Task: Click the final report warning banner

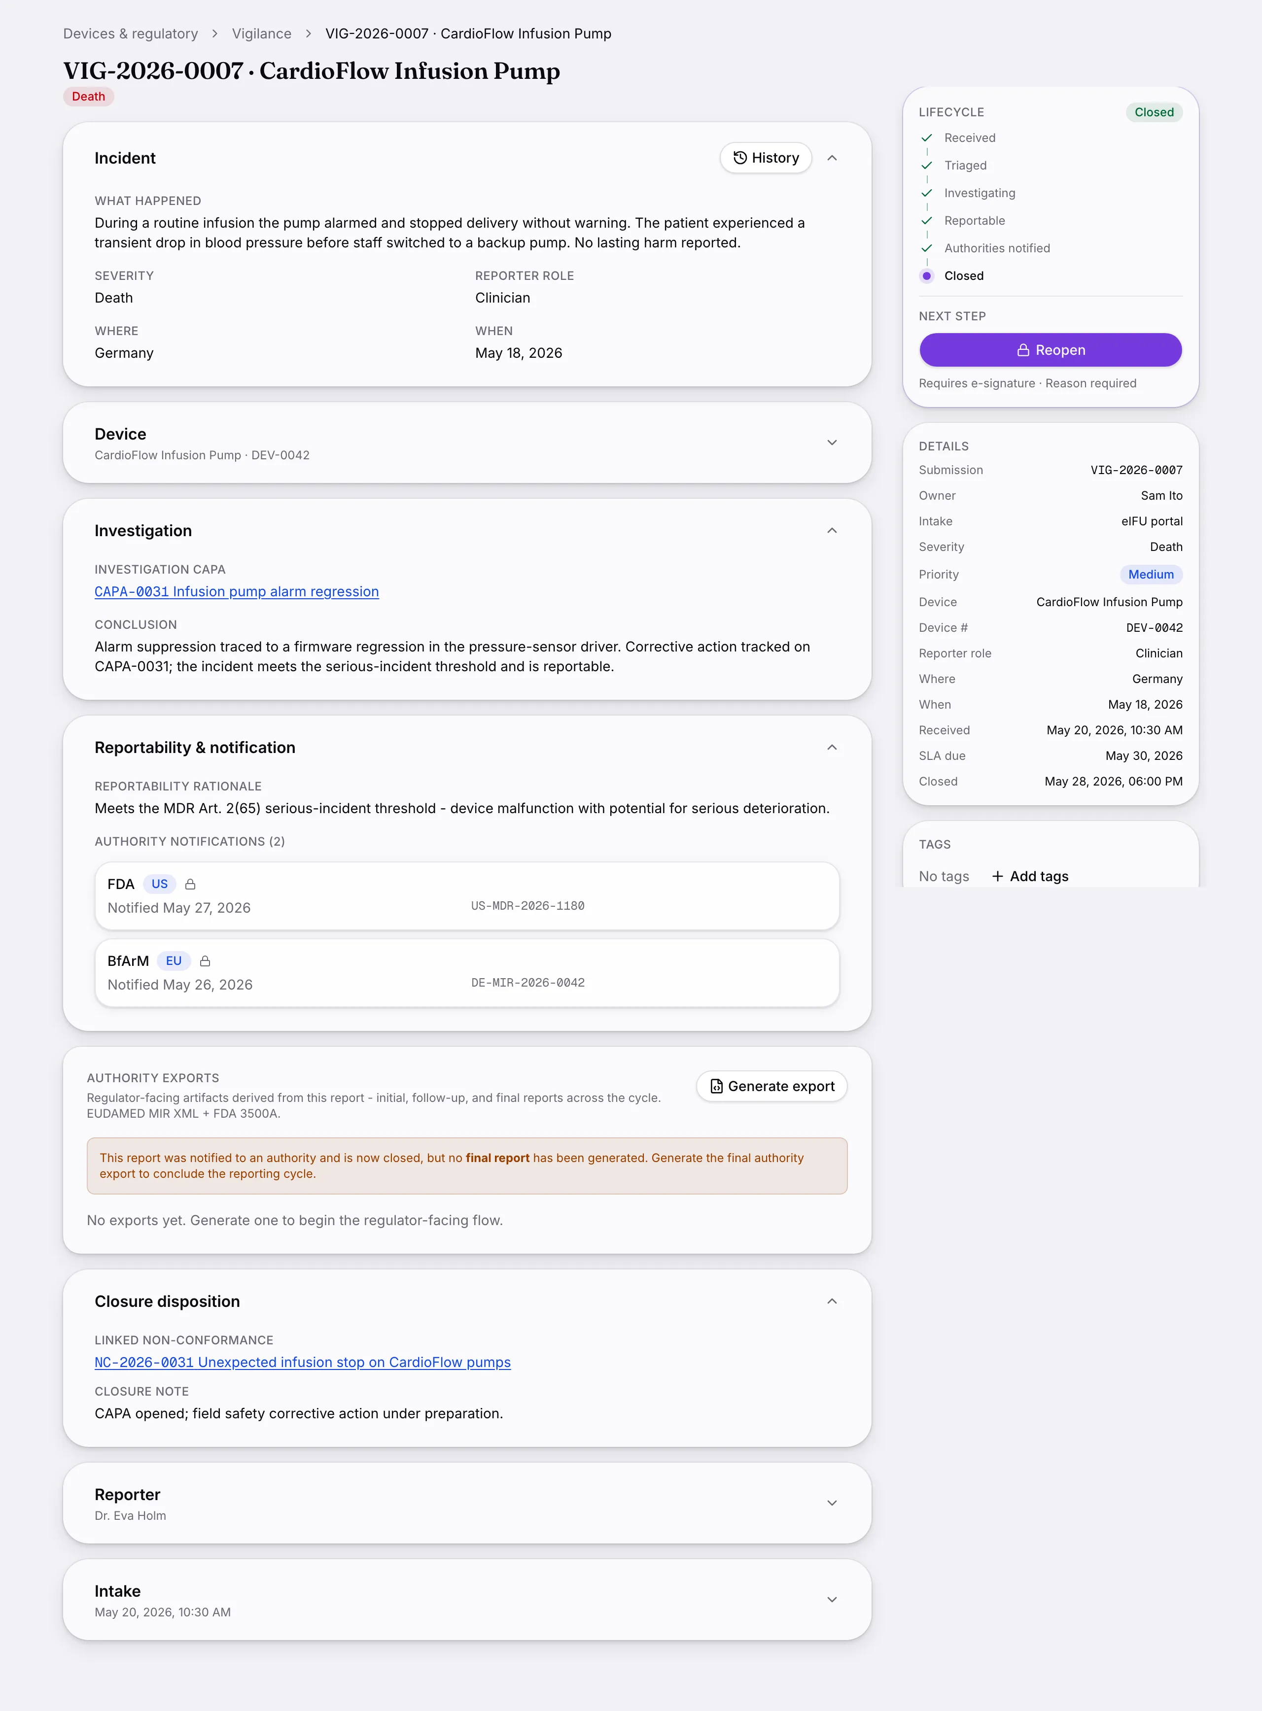Action: (467, 1166)
